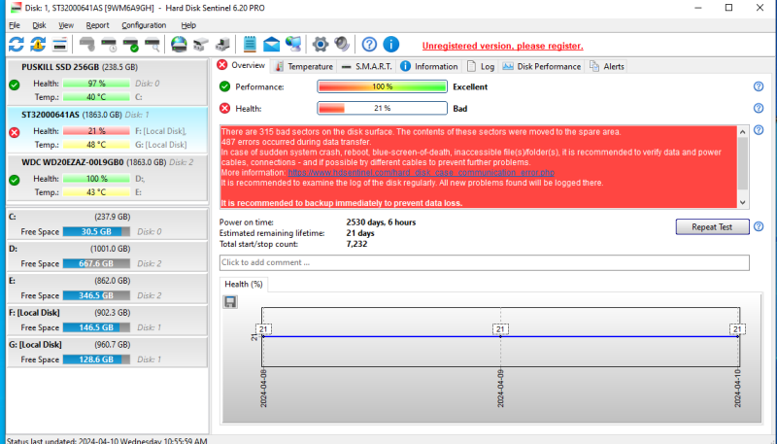Select the F: [Local Disk] partition entry
The width and height of the screenshot is (777, 444).
click(107, 320)
